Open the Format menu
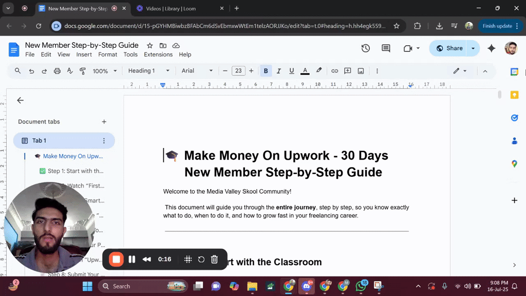The width and height of the screenshot is (526, 296). click(x=108, y=54)
